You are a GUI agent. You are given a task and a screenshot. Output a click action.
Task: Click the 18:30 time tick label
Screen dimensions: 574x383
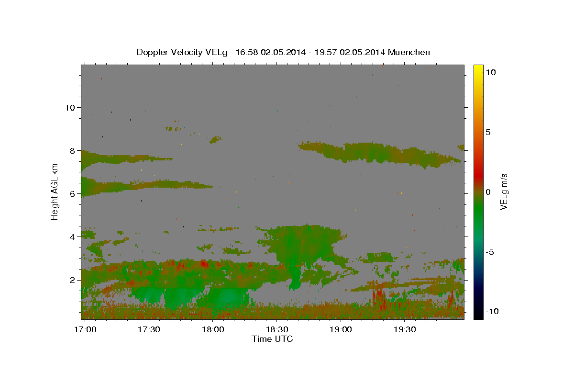[x=276, y=330]
